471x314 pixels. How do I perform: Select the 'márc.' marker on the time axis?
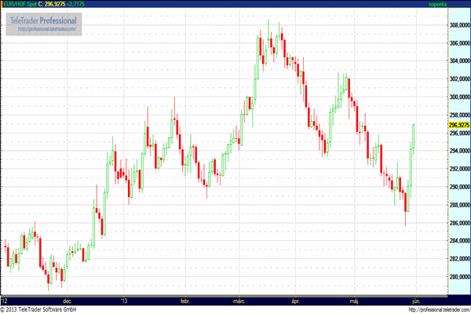239,300
